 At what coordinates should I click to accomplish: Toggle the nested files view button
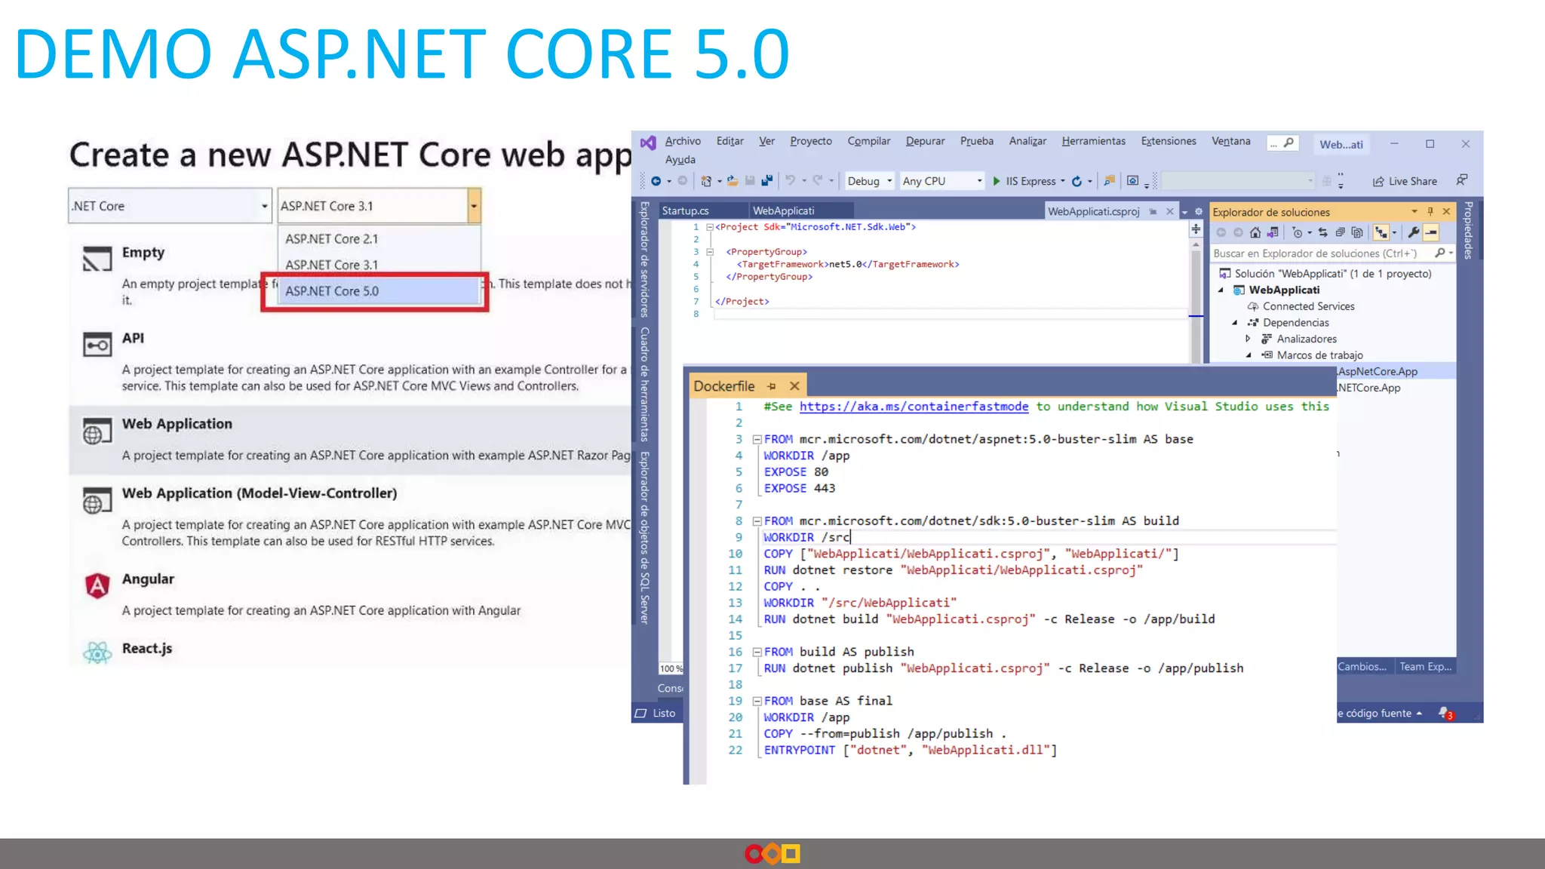(x=1381, y=232)
